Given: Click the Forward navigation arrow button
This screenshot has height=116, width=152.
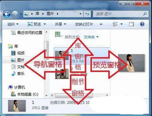Looking at the screenshot, I should (x=15, y=14).
